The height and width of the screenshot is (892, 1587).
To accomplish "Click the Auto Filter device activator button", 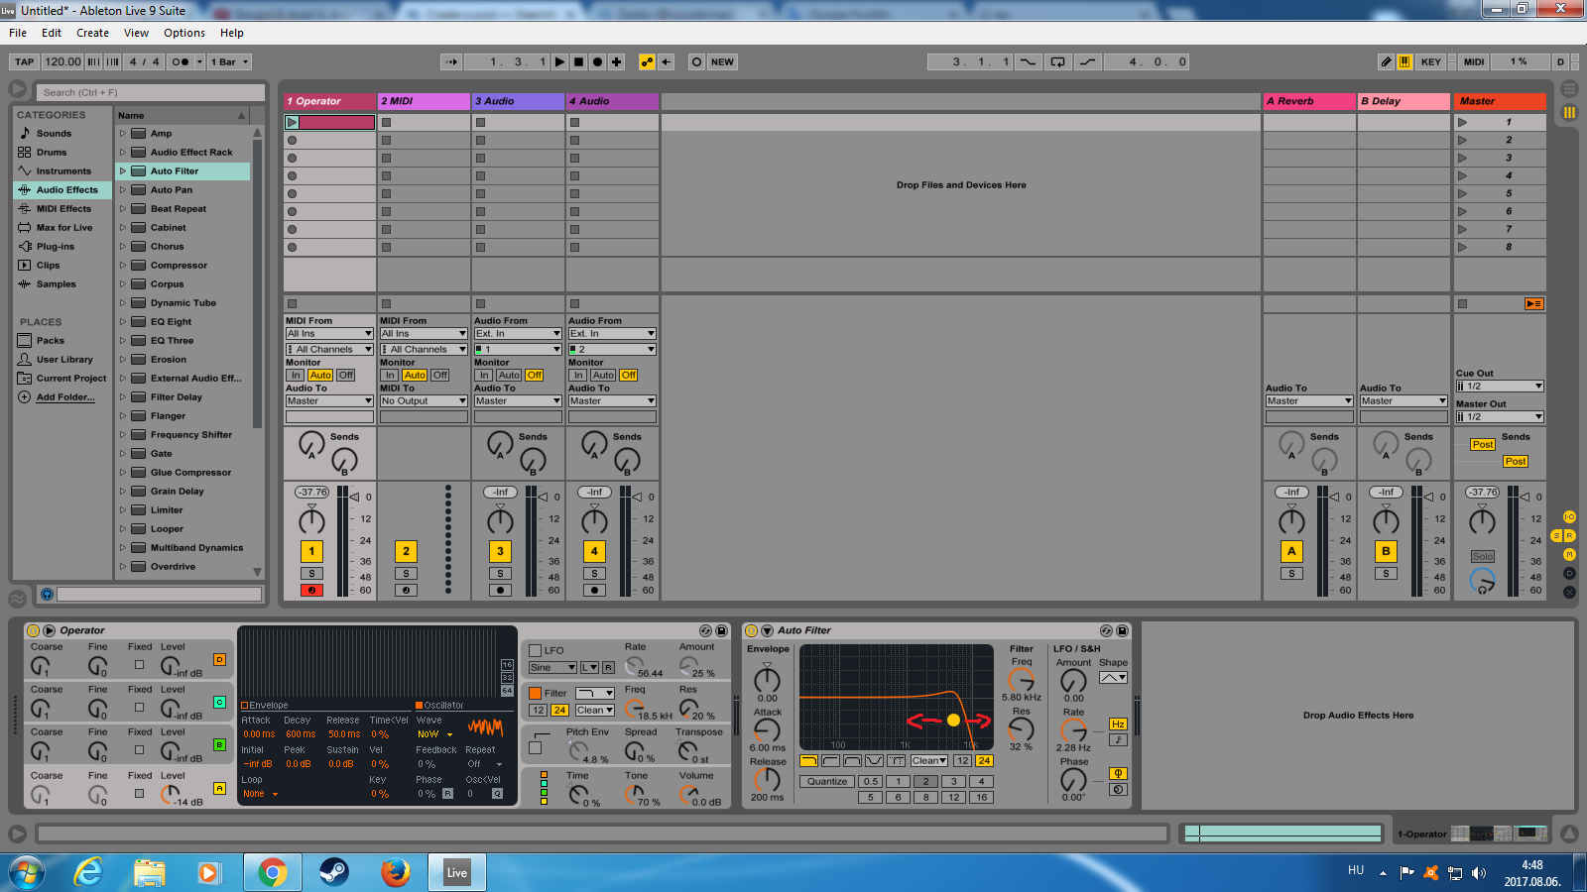I will (751, 630).
